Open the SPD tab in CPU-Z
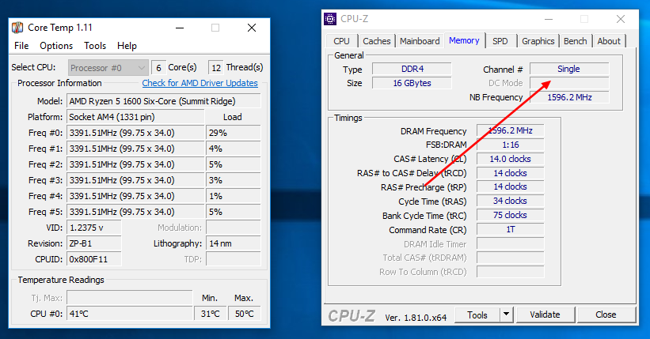This screenshot has width=650, height=339. [500, 41]
